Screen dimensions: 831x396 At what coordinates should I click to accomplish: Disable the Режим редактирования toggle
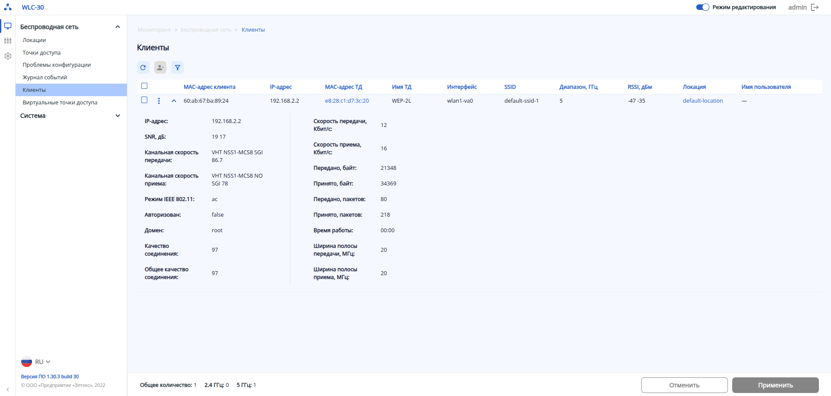click(x=702, y=7)
